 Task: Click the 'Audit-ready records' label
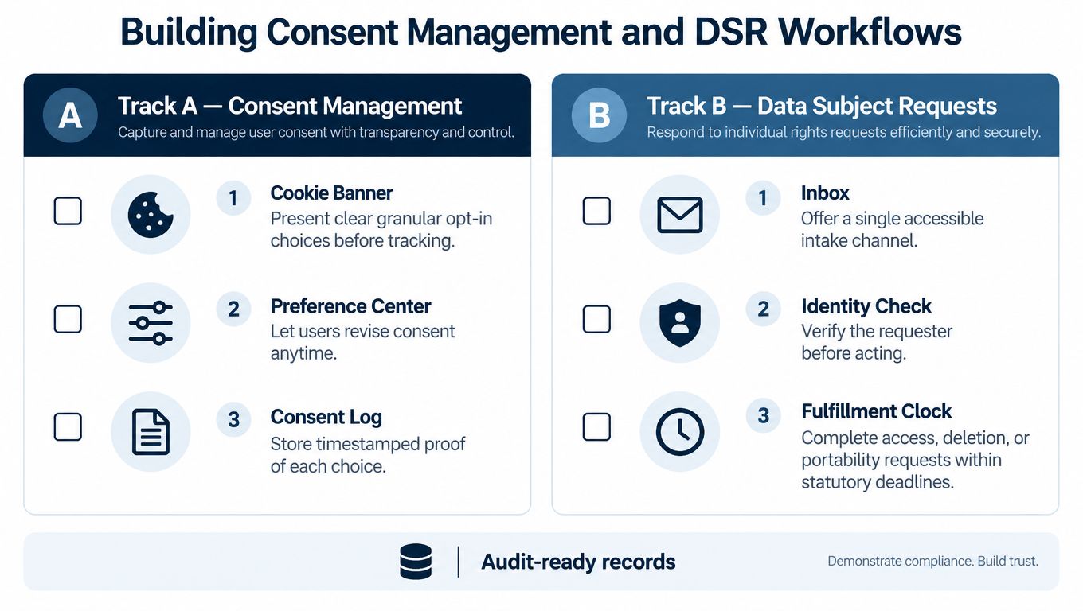point(578,562)
